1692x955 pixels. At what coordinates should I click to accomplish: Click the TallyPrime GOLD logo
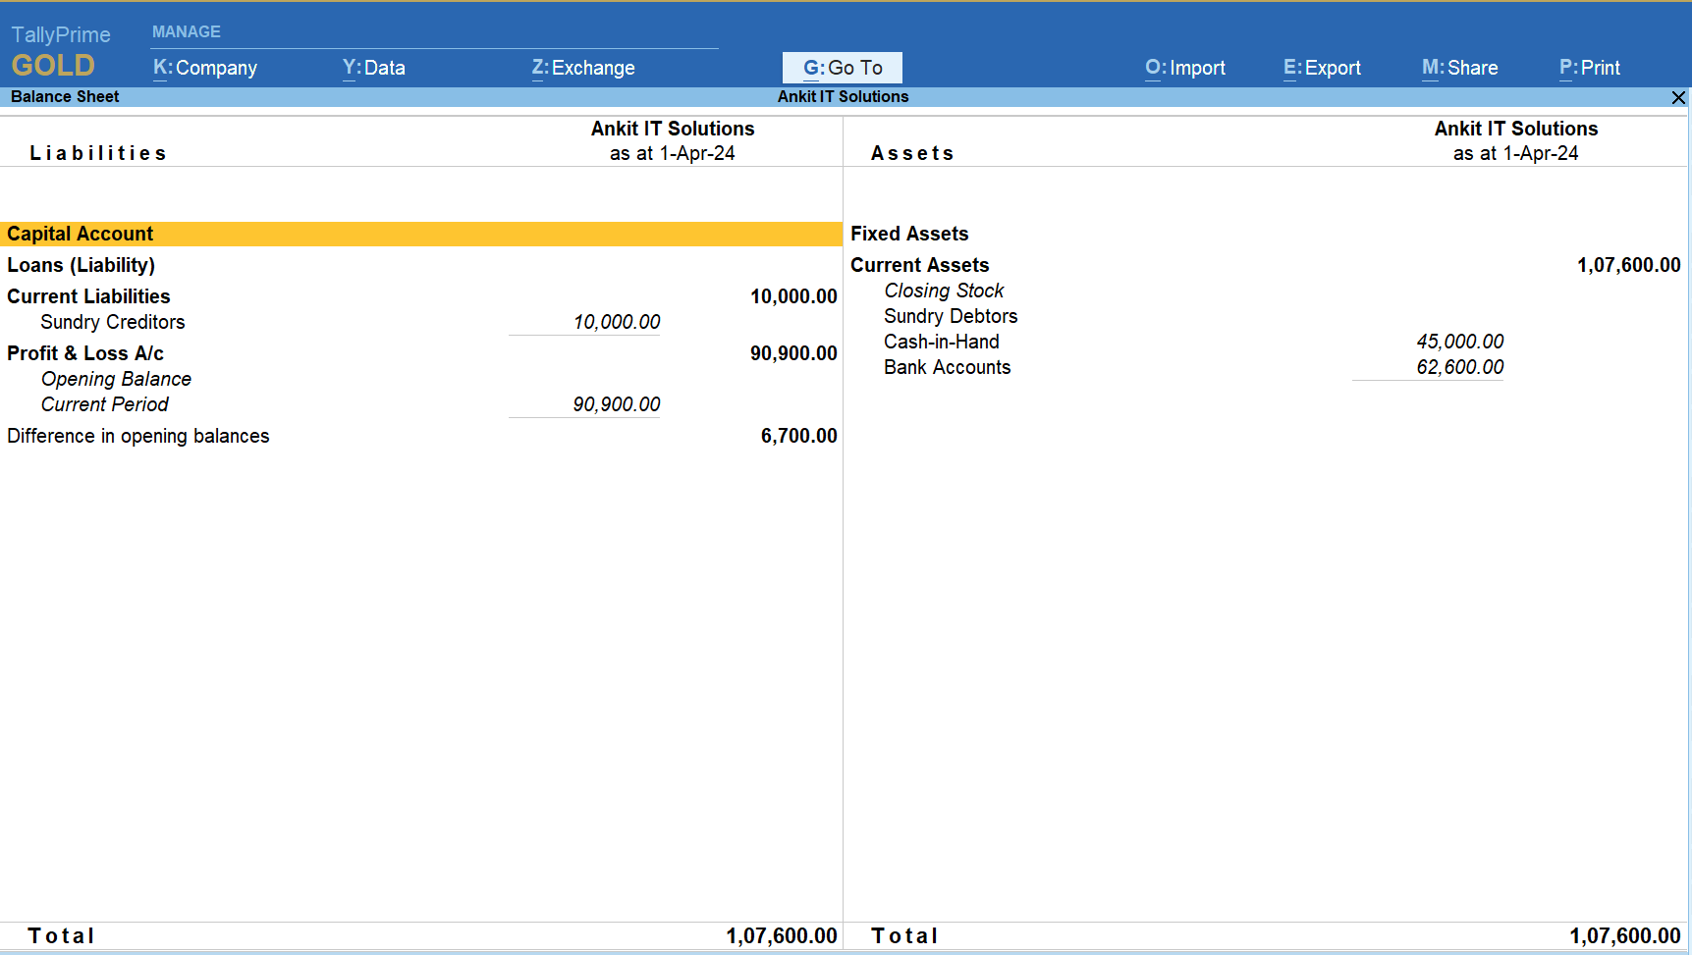[x=61, y=51]
